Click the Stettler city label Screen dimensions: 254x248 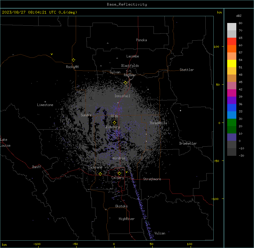tap(187, 70)
